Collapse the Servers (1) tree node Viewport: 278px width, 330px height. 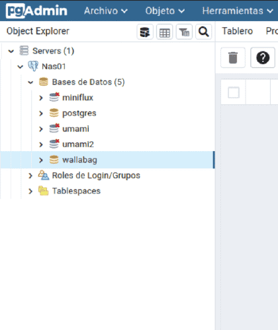[11, 51]
